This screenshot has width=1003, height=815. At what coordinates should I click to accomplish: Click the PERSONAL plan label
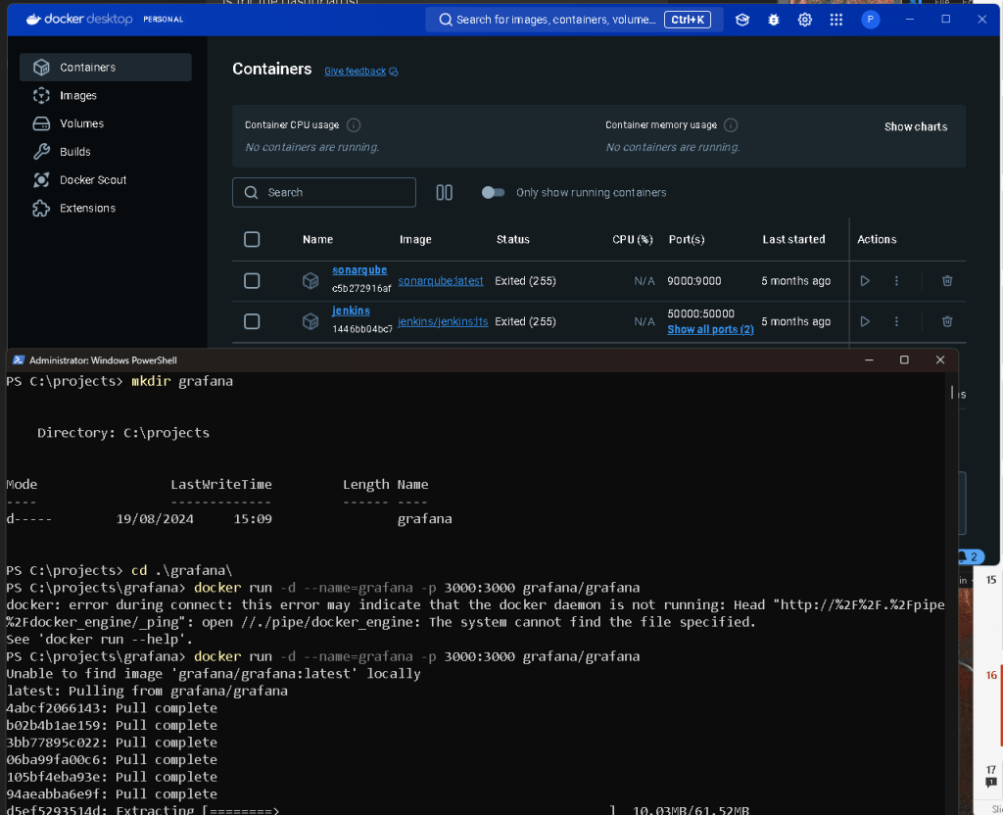click(x=164, y=20)
